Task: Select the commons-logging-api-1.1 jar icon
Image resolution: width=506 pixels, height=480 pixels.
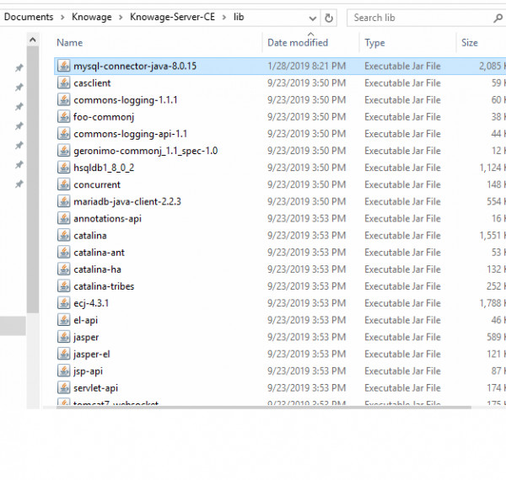Action: pyautogui.click(x=64, y=134)
